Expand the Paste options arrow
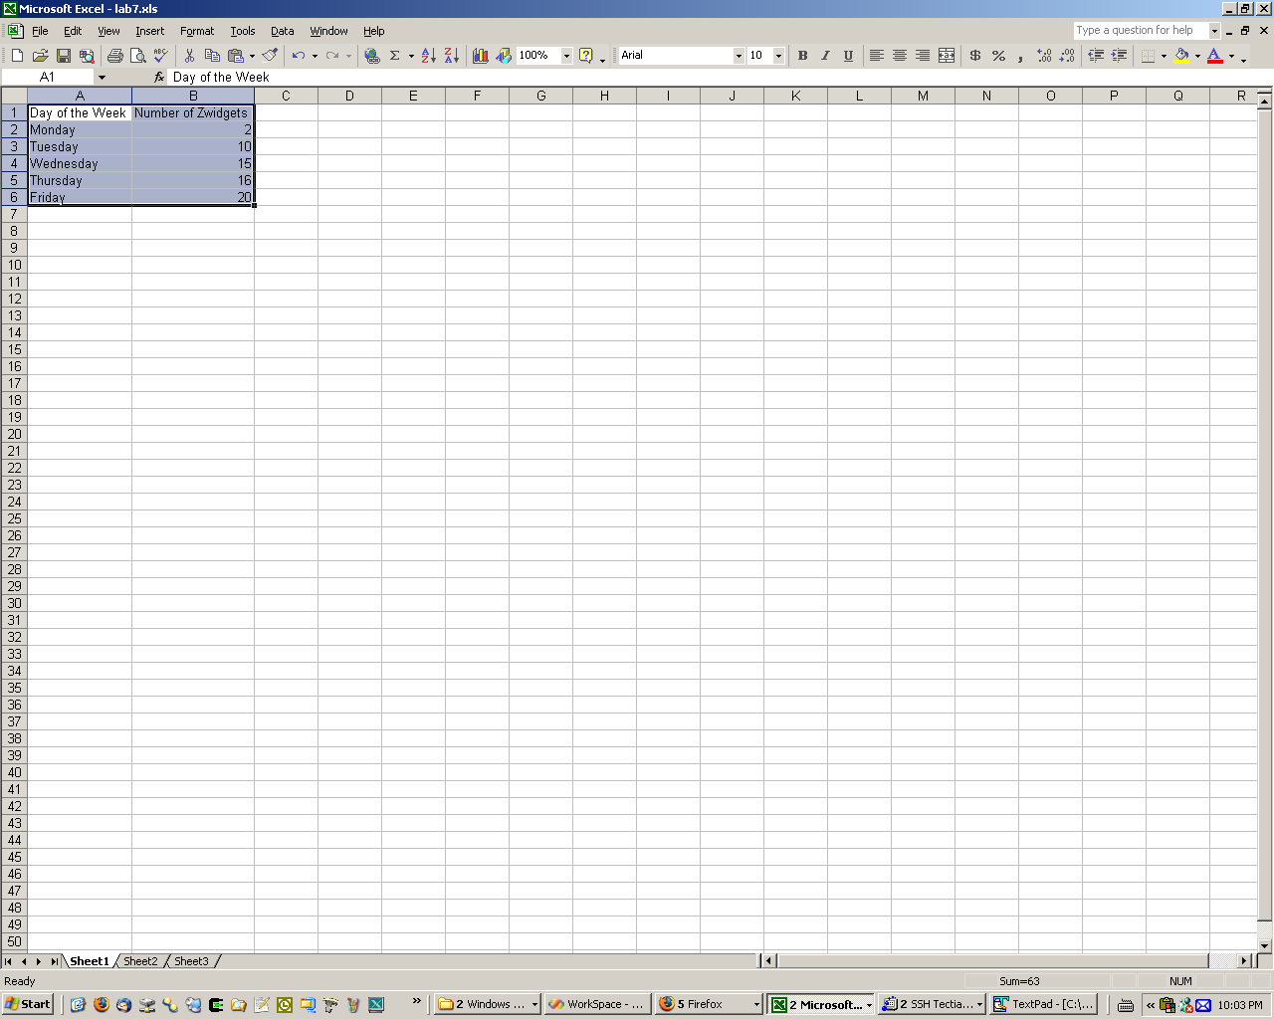 pos(252,56)
